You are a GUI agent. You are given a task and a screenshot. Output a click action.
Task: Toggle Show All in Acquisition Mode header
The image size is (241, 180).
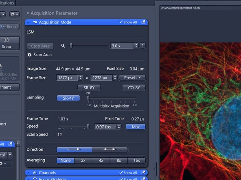[128, 22]
